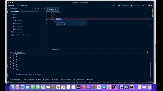This screenshot has width=163, height=91.
Task: Rerun Tutorial9 from Run panel
Action: click(x=10, y=55)
